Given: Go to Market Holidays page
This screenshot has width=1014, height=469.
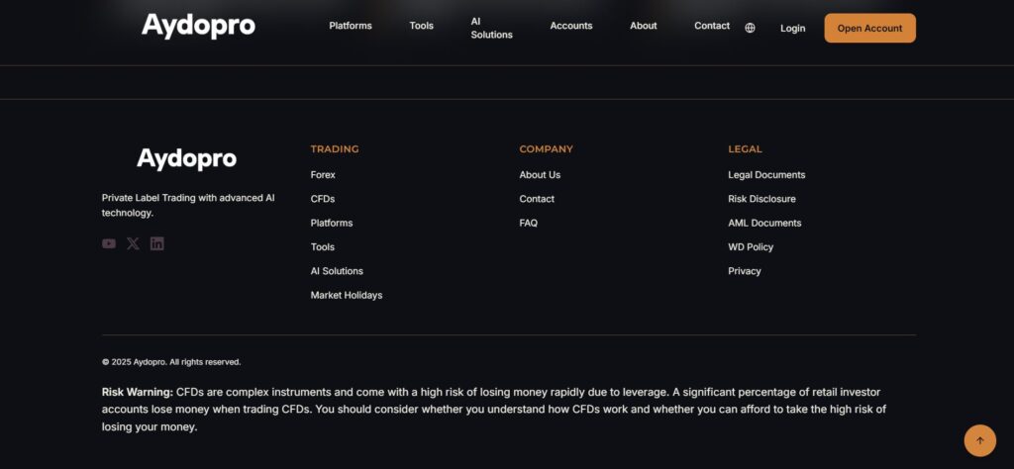Looking at the screenshot, I should pos(347,295).
